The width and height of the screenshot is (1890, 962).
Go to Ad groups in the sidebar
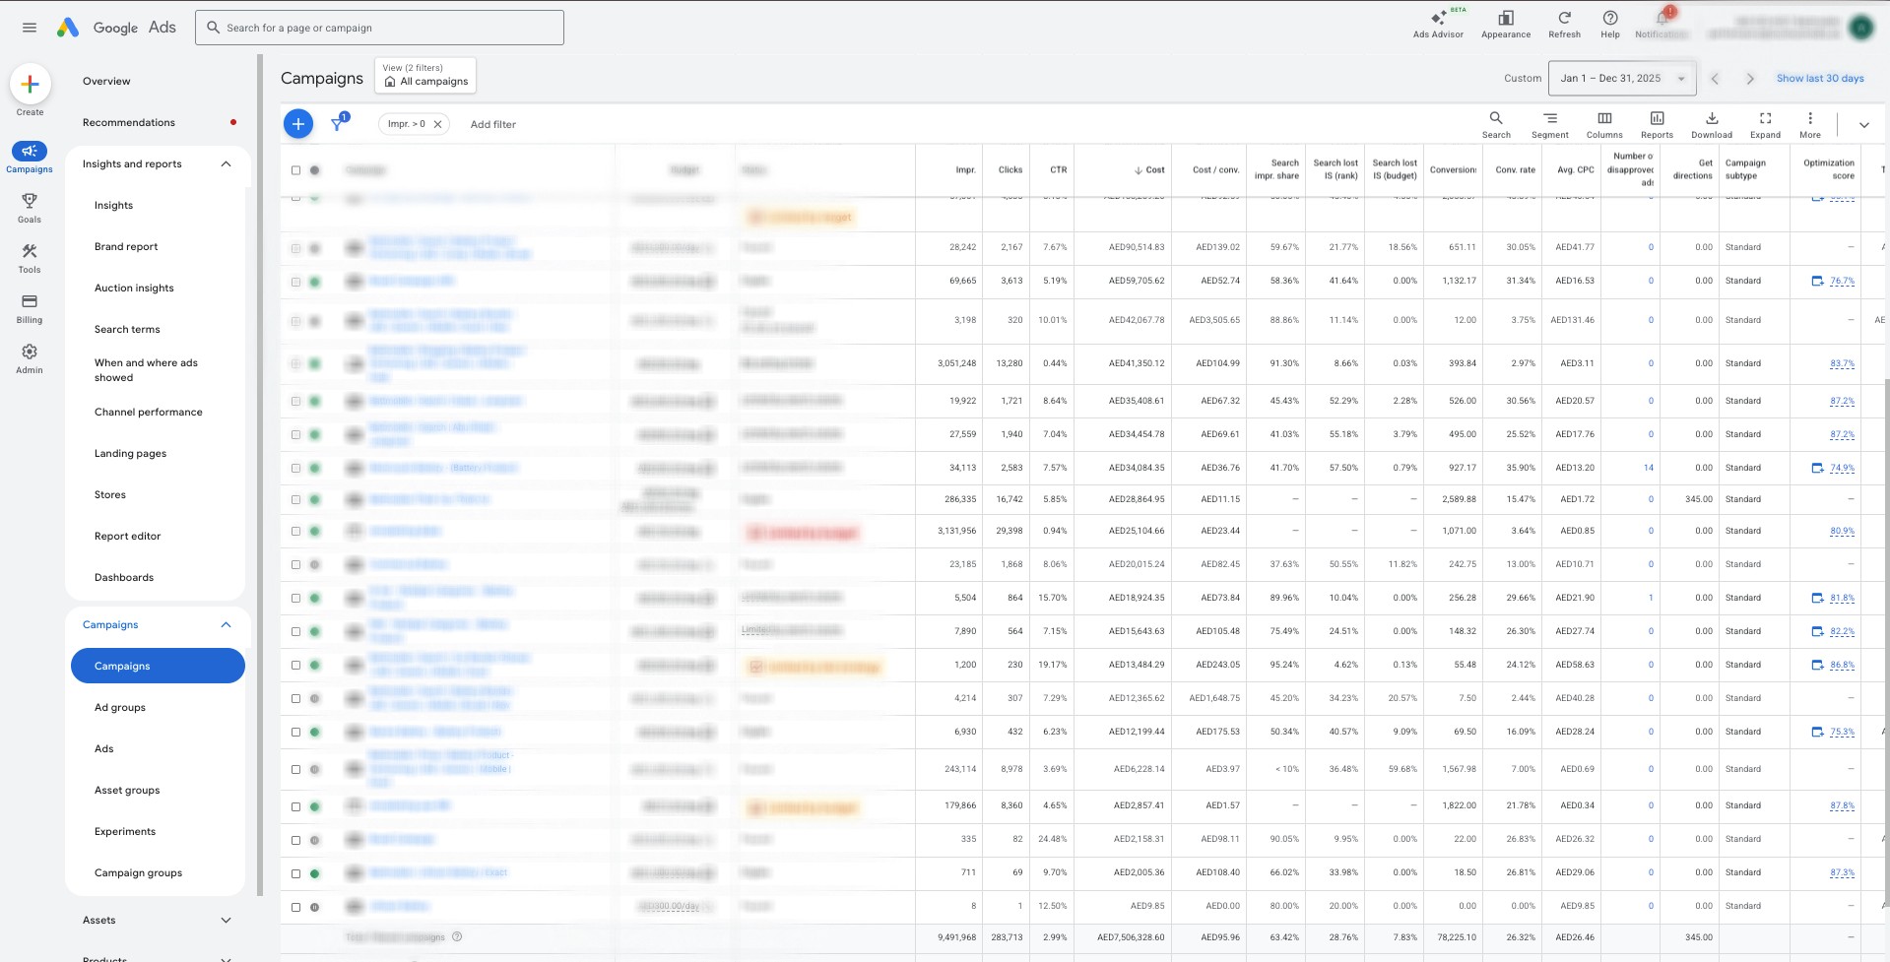pos(120,708)
